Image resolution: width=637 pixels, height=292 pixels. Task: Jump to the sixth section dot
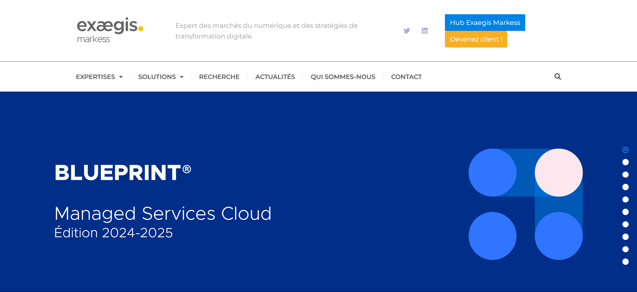point(626,212)
